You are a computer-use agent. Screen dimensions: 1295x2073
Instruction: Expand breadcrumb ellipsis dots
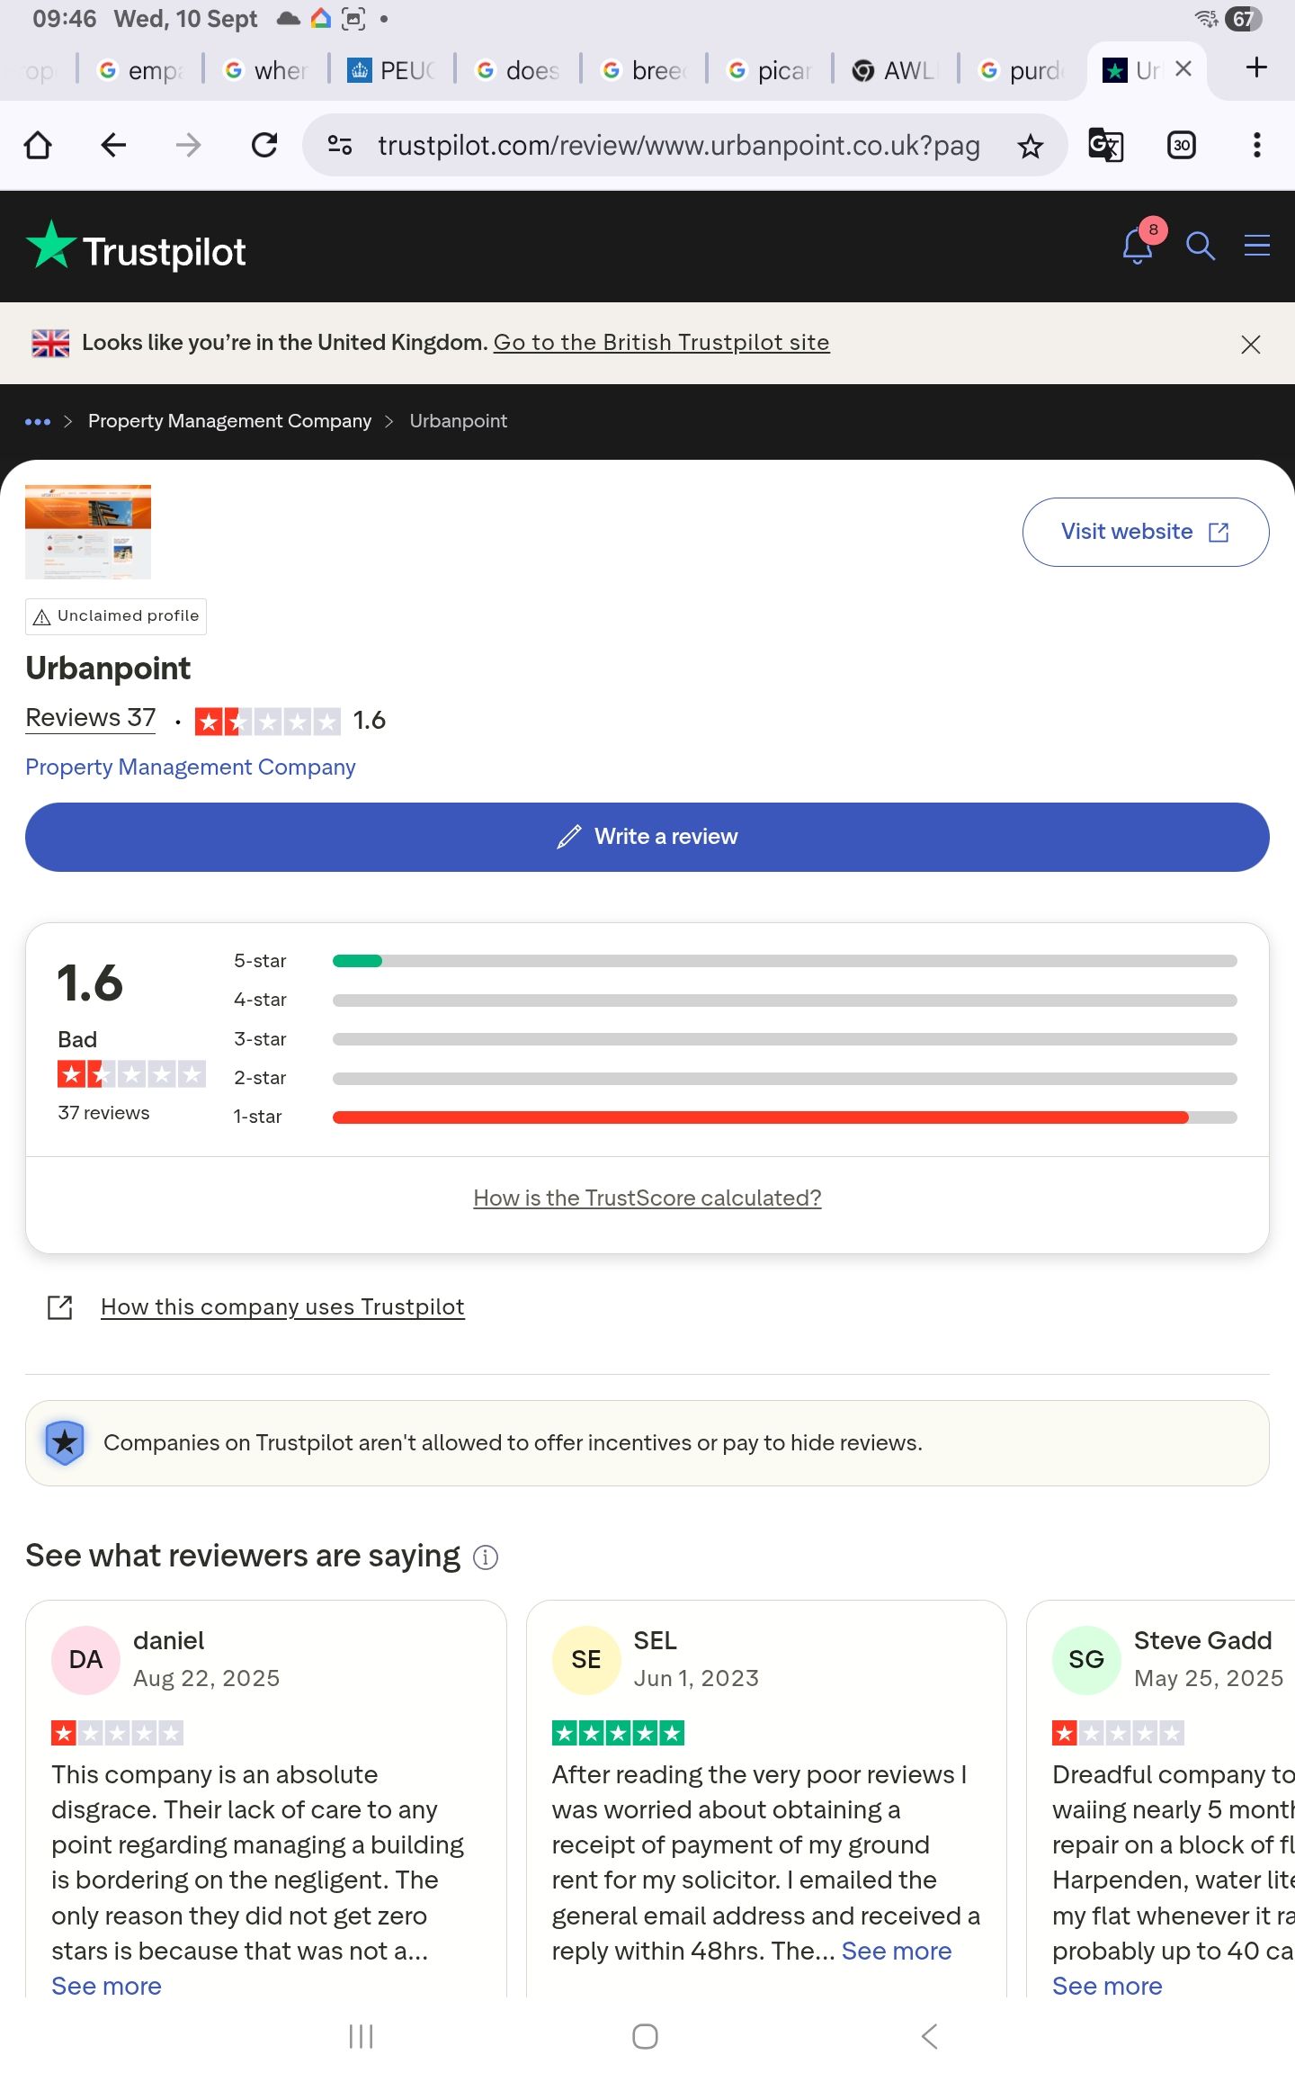pyautogui.click(x=38, y=422)
